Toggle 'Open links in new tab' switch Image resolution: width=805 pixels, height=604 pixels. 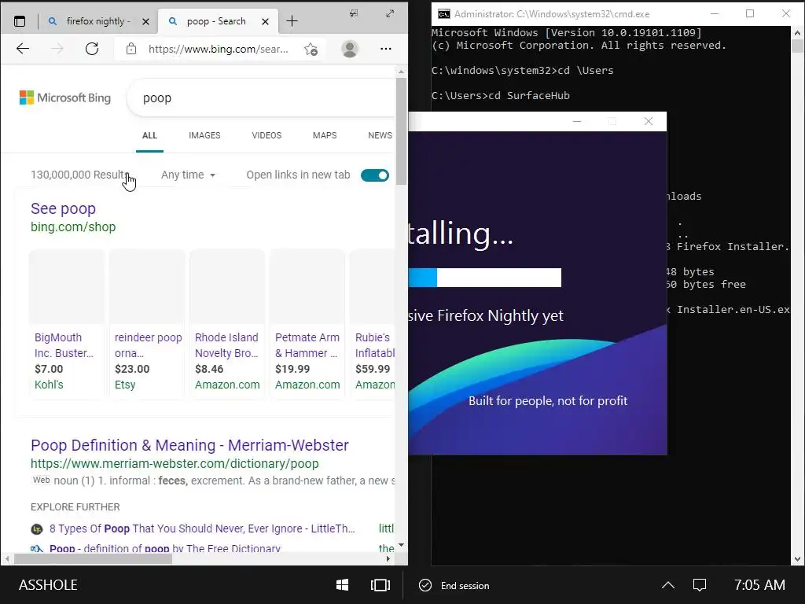[375, 175]
